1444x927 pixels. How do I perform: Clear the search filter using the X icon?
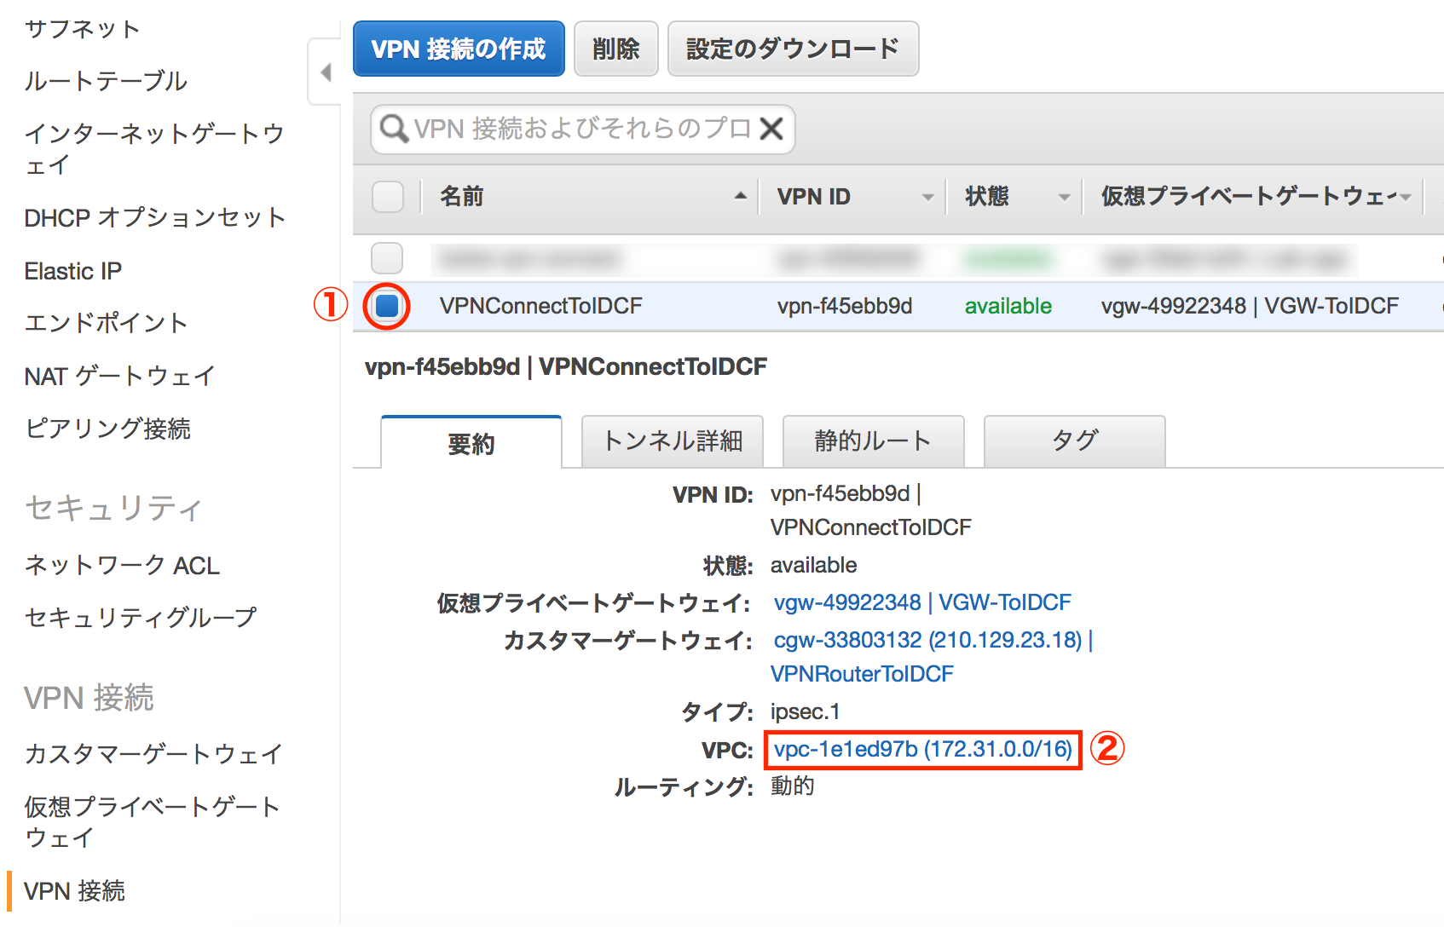click(x=770, y=129)
